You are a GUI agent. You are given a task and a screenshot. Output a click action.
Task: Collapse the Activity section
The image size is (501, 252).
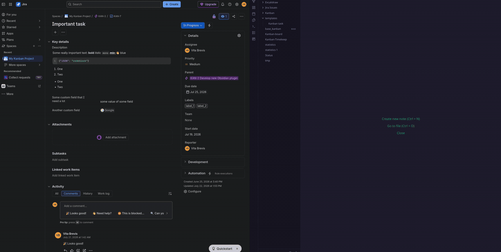49,187
